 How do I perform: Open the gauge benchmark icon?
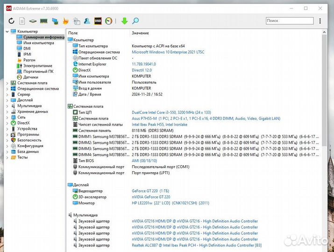point(109,21)
